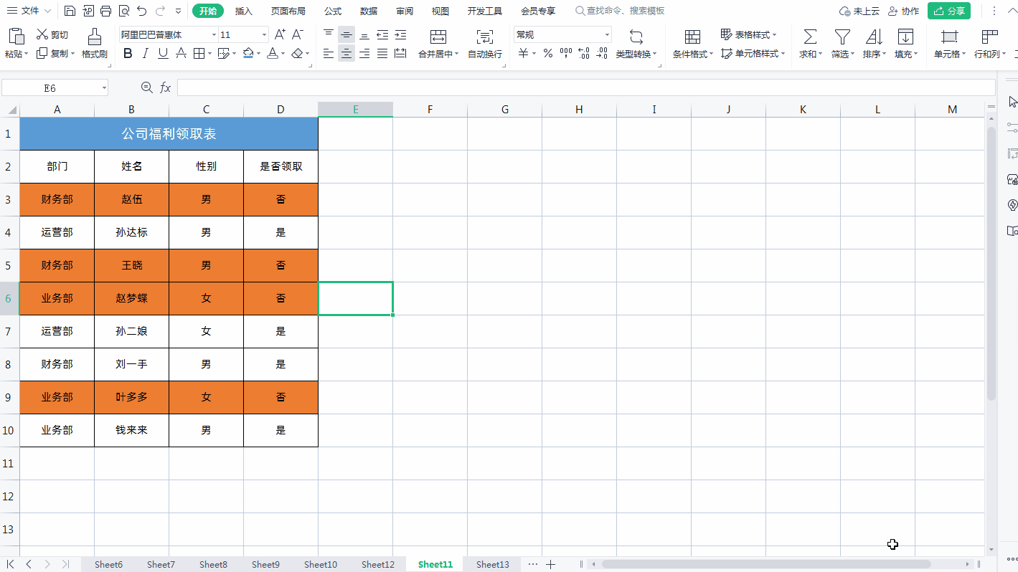Open the customize quick access dropdown

tap(178, 11)
